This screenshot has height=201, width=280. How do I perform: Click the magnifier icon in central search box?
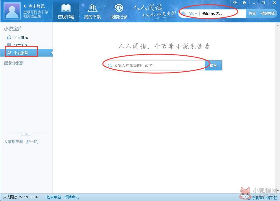coord(110,65)
